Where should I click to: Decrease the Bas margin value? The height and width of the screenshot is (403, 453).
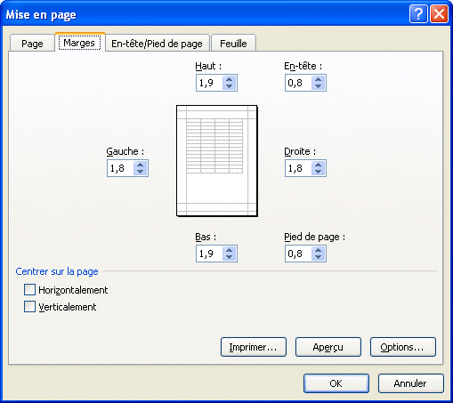pos(229,257)
